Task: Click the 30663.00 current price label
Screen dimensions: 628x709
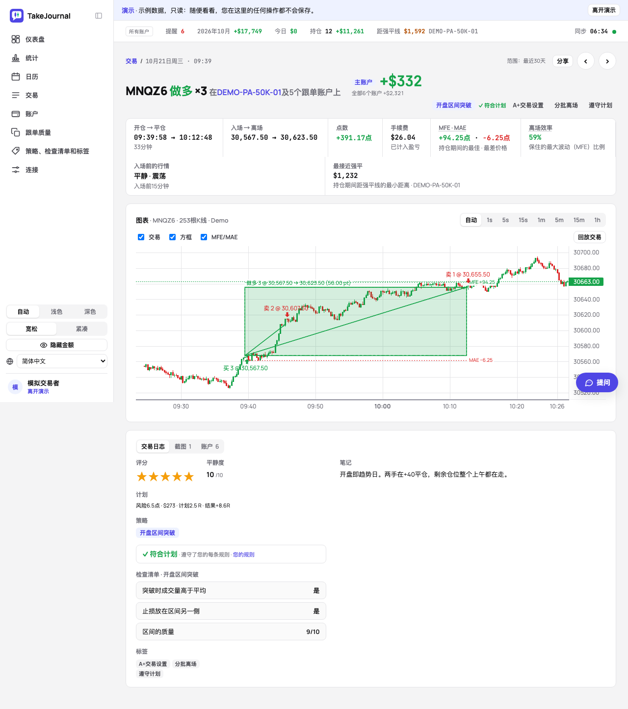Action: (586, 282)
